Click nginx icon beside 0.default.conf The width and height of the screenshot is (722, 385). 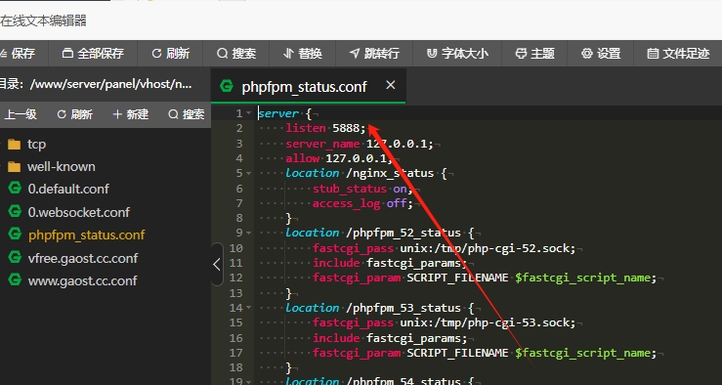point(15,188)
